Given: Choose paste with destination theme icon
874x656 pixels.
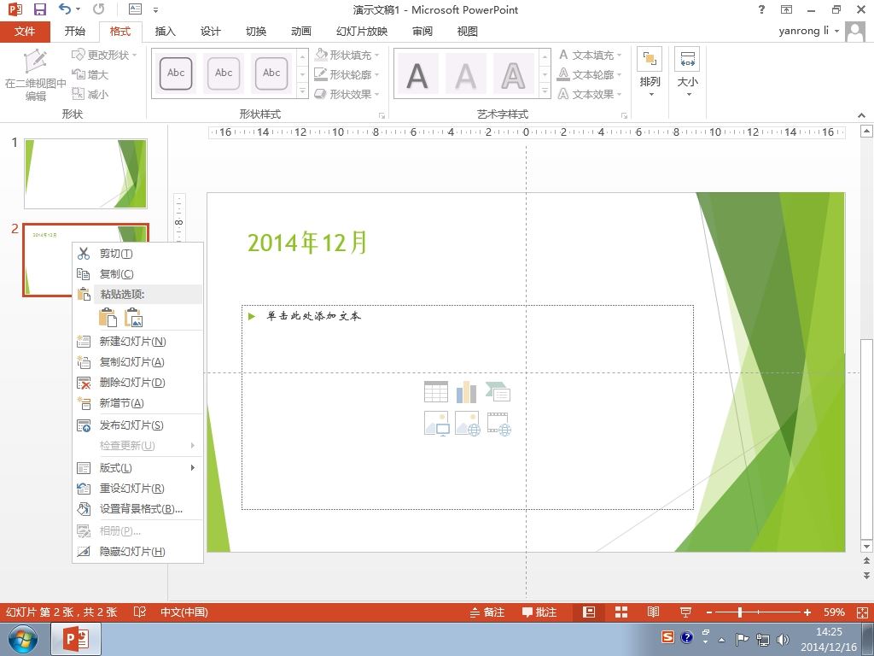Looking at the screenshot, I should 108,318.
